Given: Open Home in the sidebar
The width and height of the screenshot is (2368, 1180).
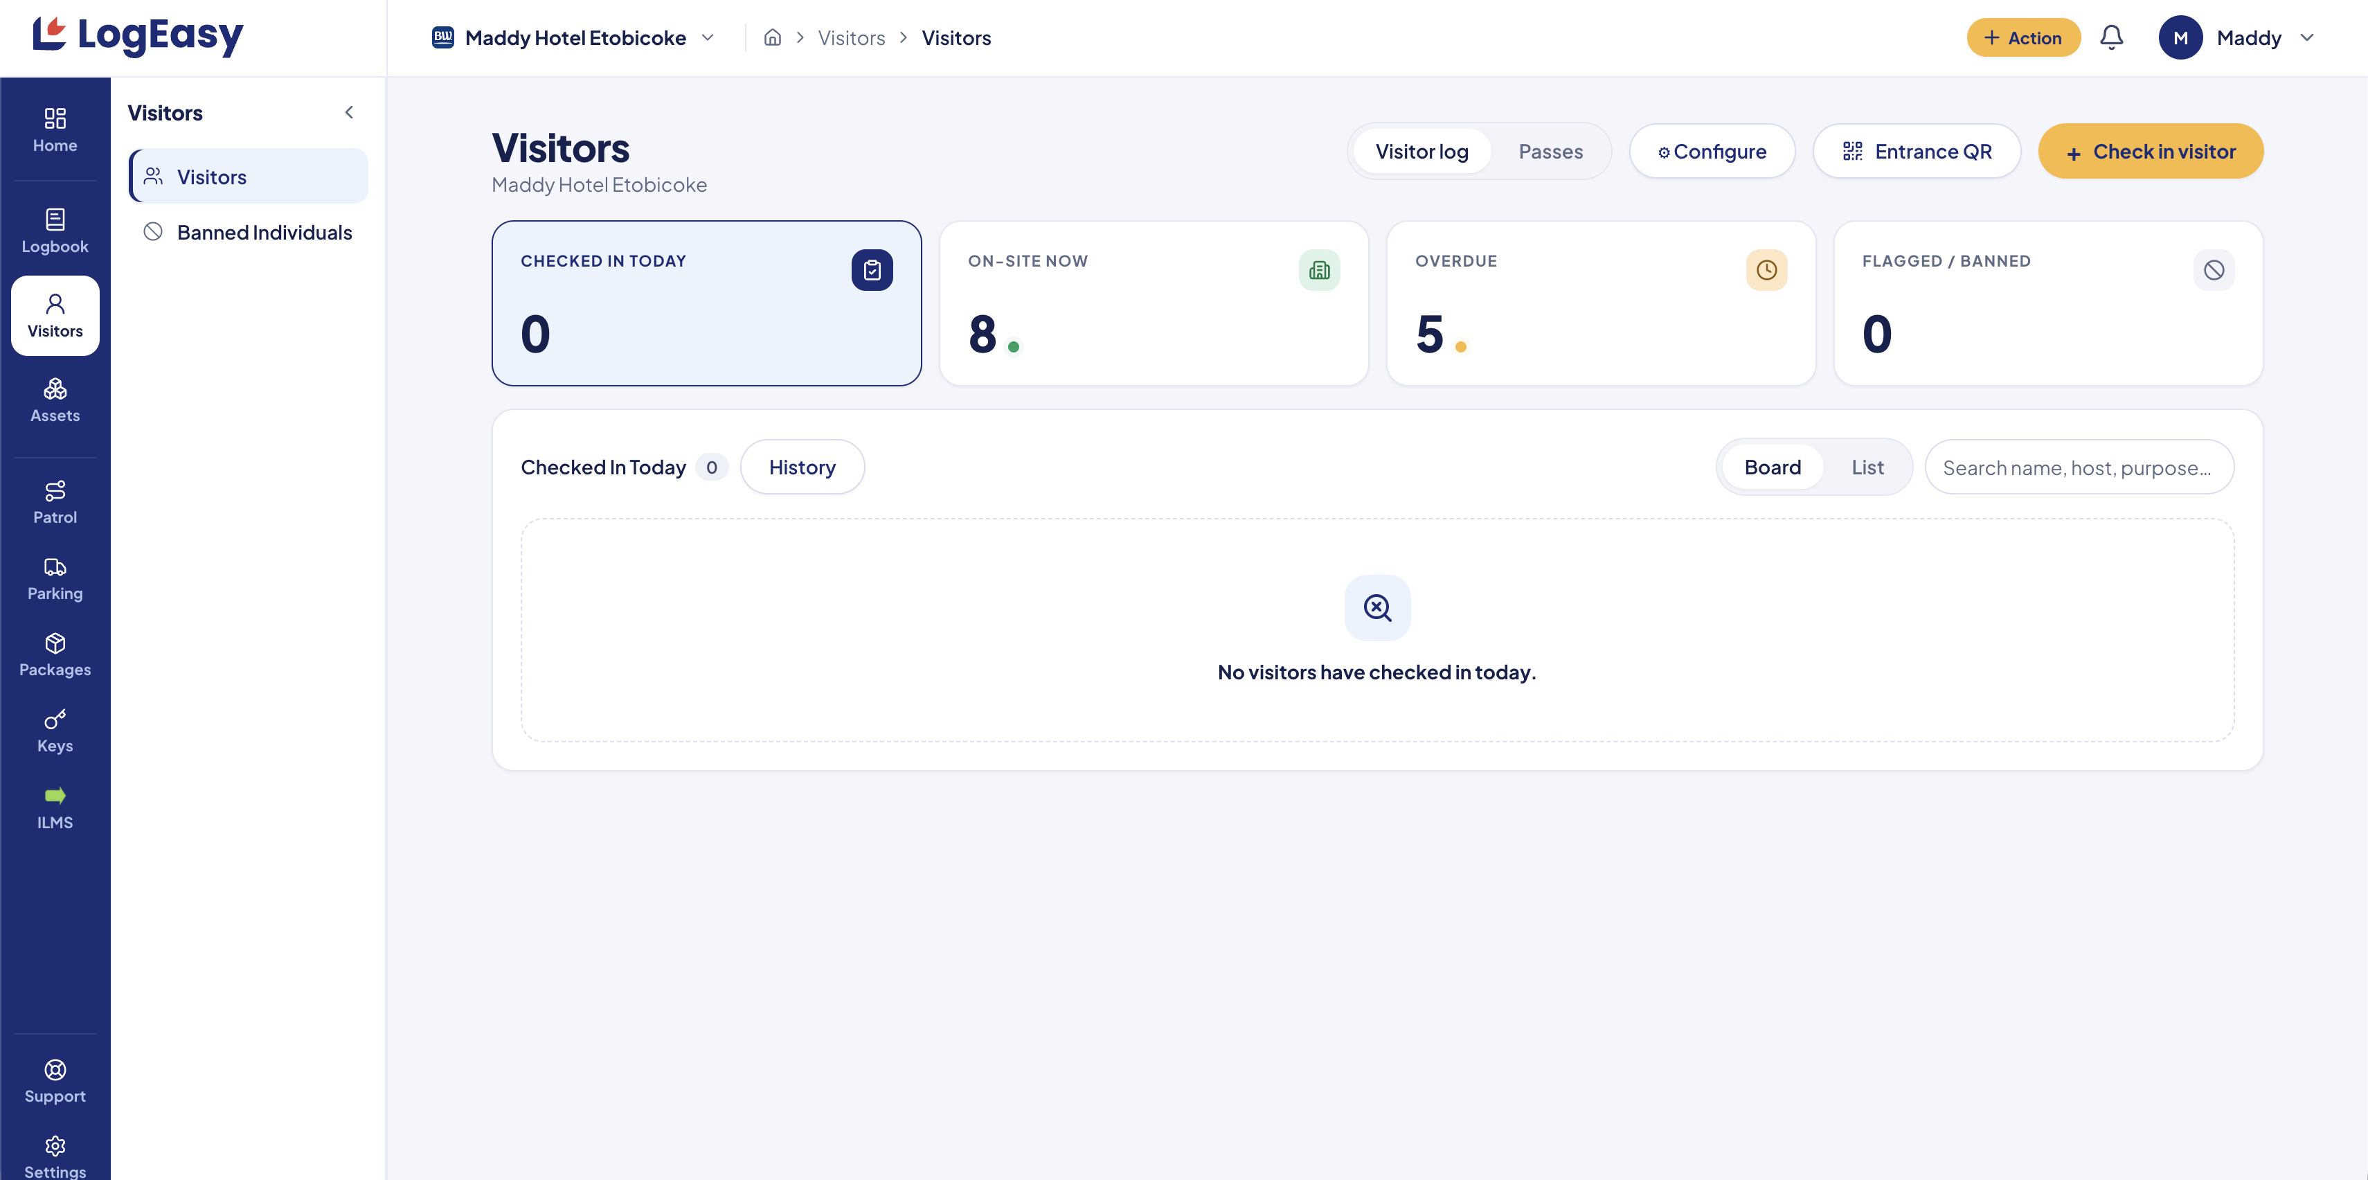Looking at the screenshot, I should pyautogui.click(x=55, y=129).
